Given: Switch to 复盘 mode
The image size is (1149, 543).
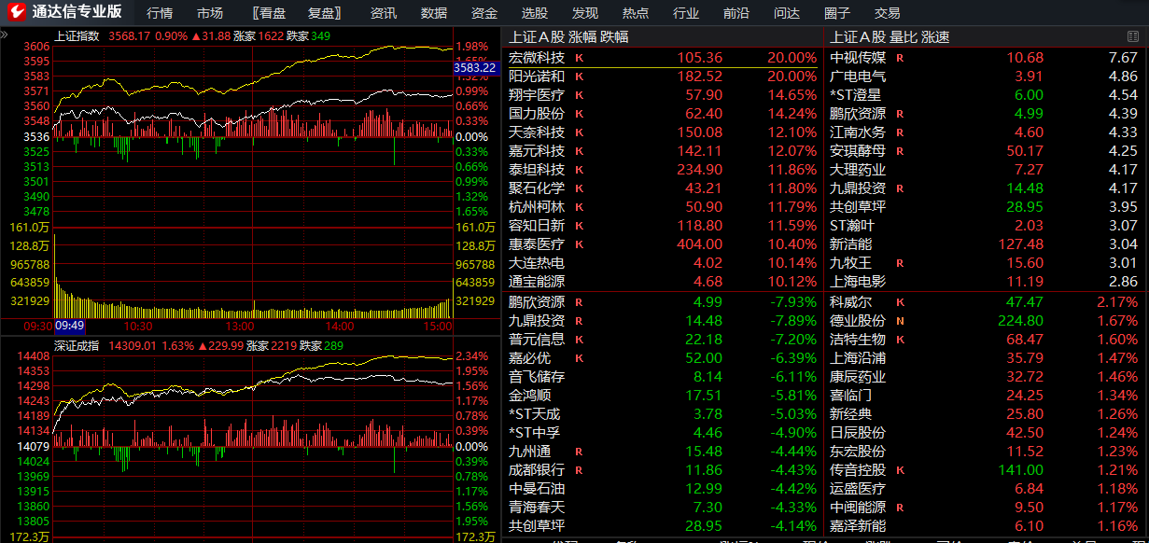Looking at the screenshot, I should coord(325,13).
